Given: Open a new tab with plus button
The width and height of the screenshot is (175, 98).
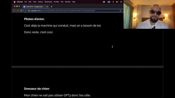Looking at the screenshot, I should click(x=51, y=7).
